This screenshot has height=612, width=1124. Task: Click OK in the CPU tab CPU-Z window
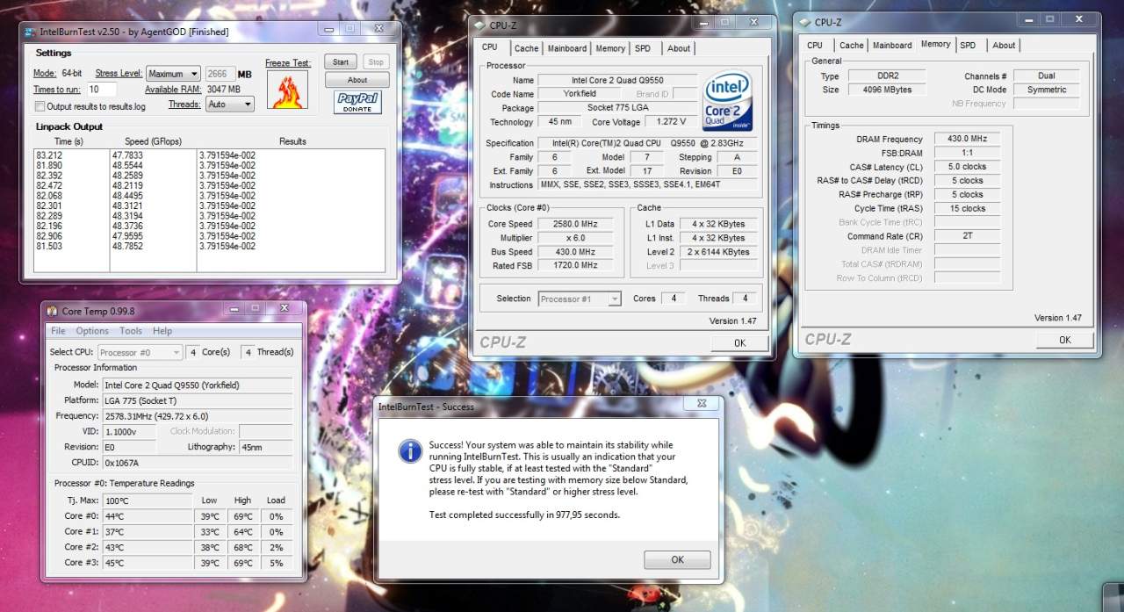[739, 342]
